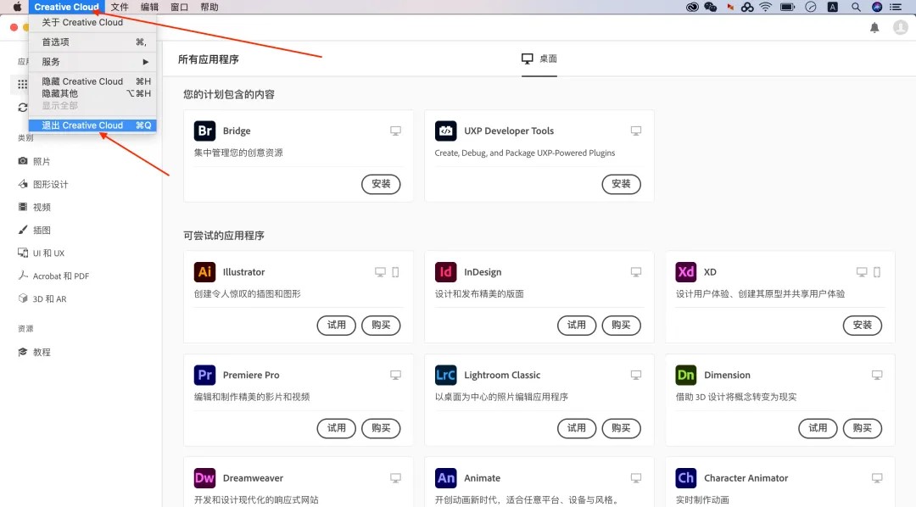The width and height of the screenshot is (916, 507).
Task: Select the 图形设计 category
Action: click(x=42, y=184)
